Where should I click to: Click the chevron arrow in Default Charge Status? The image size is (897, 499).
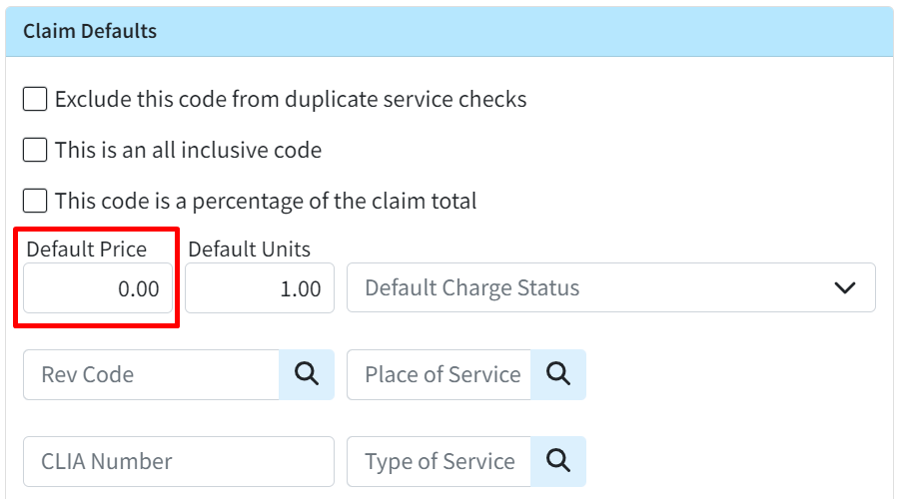845,287
